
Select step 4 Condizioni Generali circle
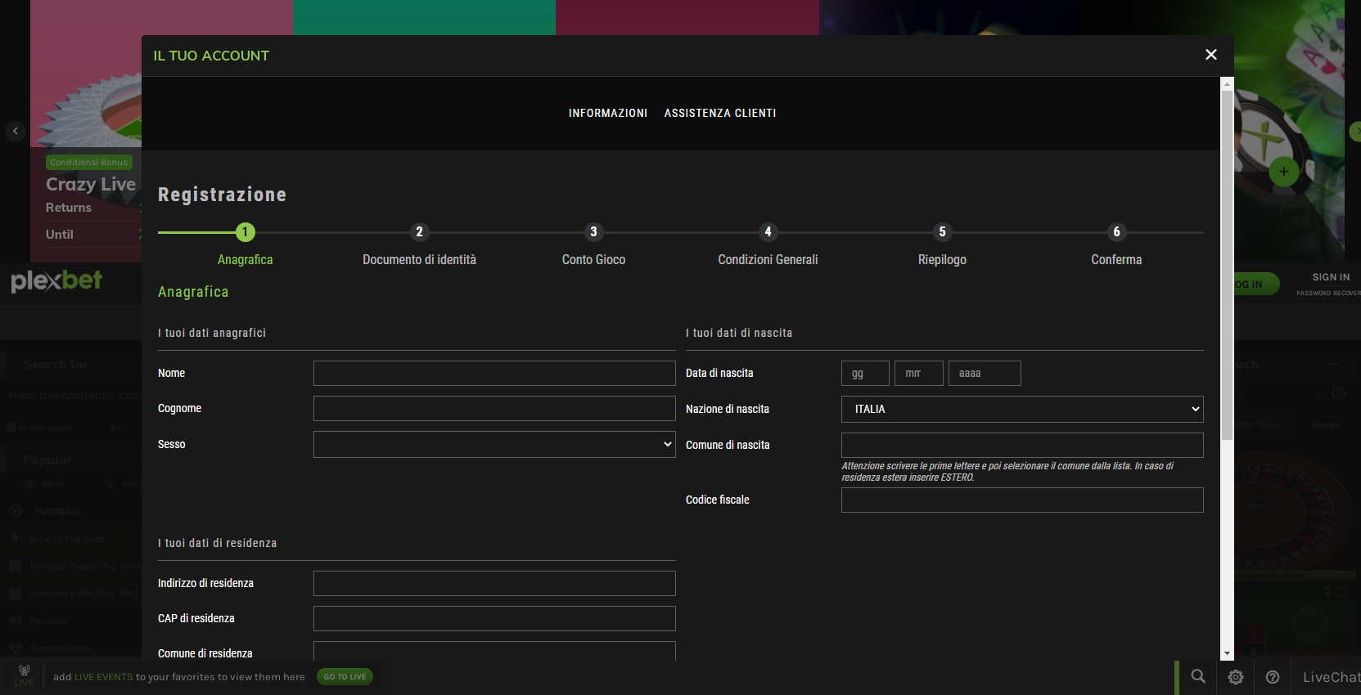pos(768,232)
